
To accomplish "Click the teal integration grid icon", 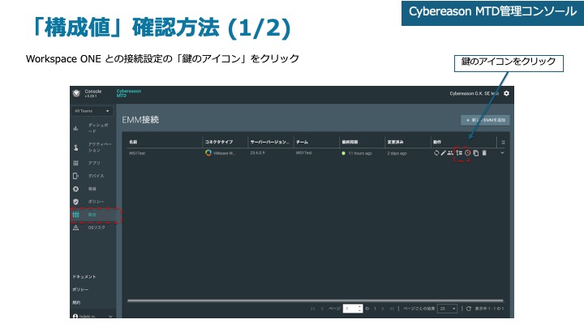I will tap(75, 215).
